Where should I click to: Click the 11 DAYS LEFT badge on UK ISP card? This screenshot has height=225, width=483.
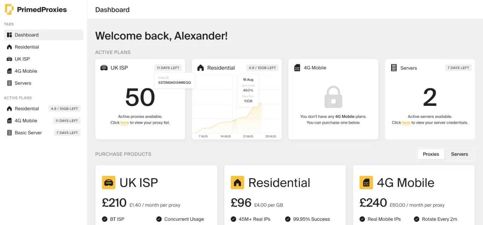tap(168, 68)
